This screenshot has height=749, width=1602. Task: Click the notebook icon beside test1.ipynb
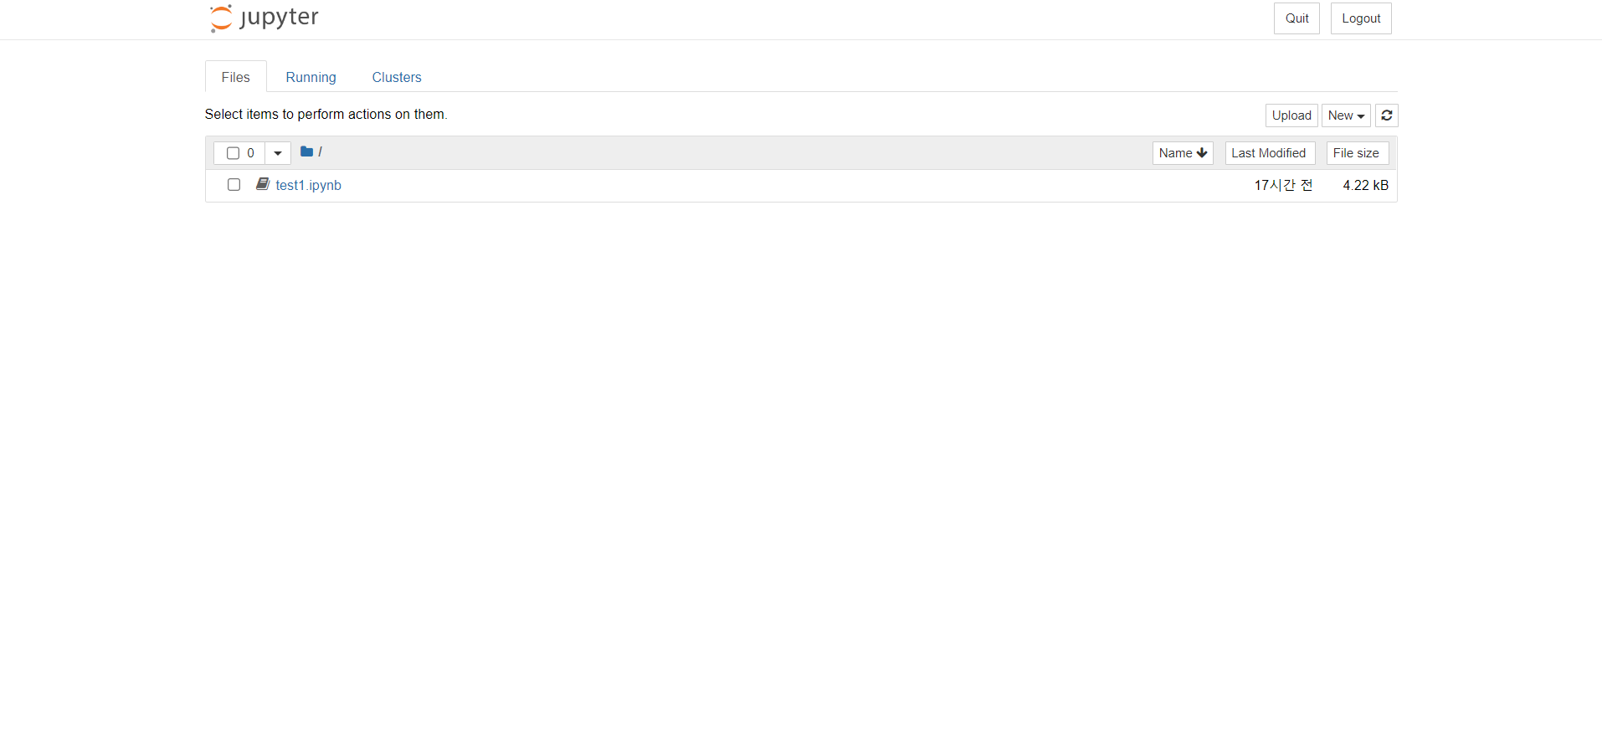(x=263, y=184)
